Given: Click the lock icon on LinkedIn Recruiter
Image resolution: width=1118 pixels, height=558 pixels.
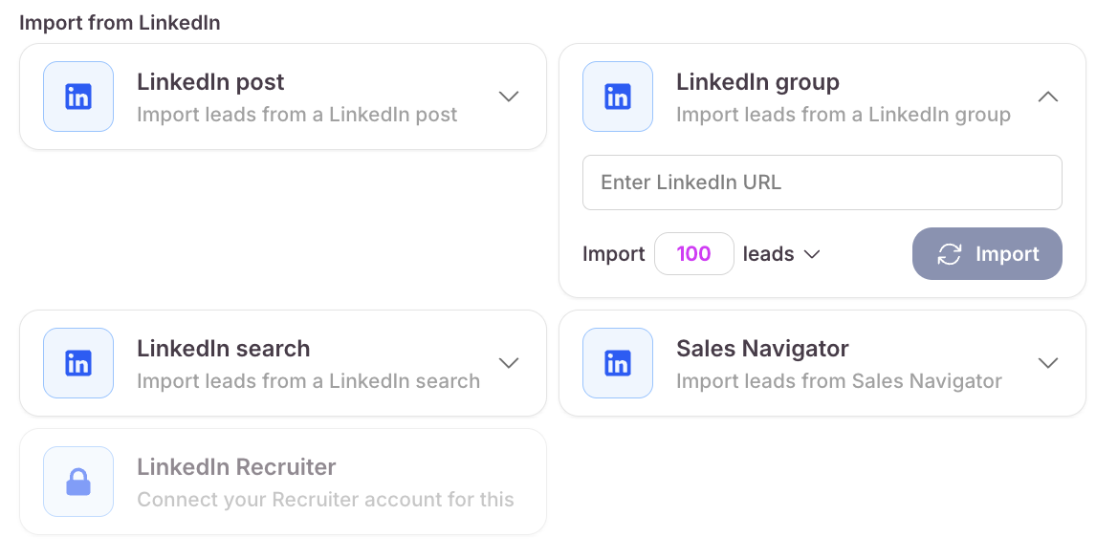Looking at the screenshot, I should [78, 482].
